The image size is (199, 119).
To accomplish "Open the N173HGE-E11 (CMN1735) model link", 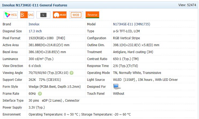I will (x=132, y=24).
